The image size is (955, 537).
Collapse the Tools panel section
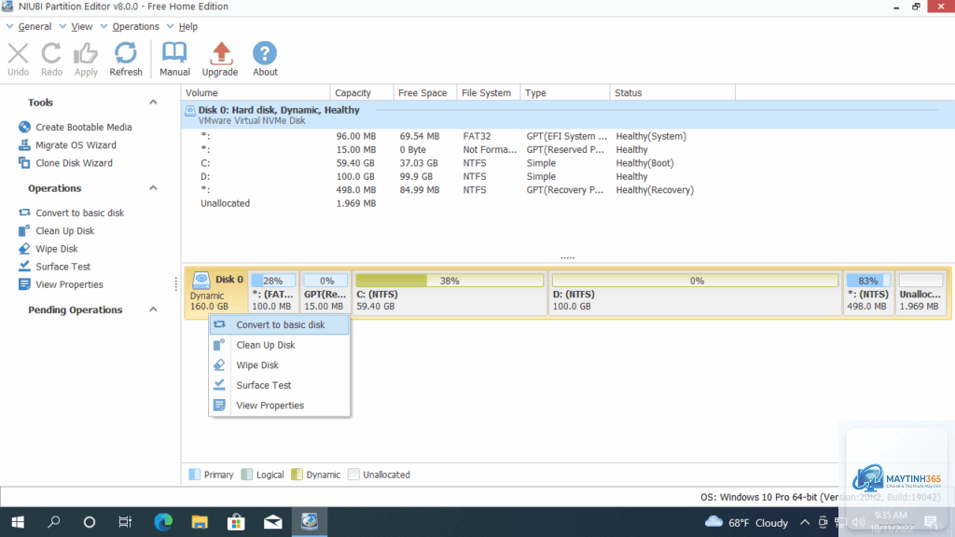153,103
